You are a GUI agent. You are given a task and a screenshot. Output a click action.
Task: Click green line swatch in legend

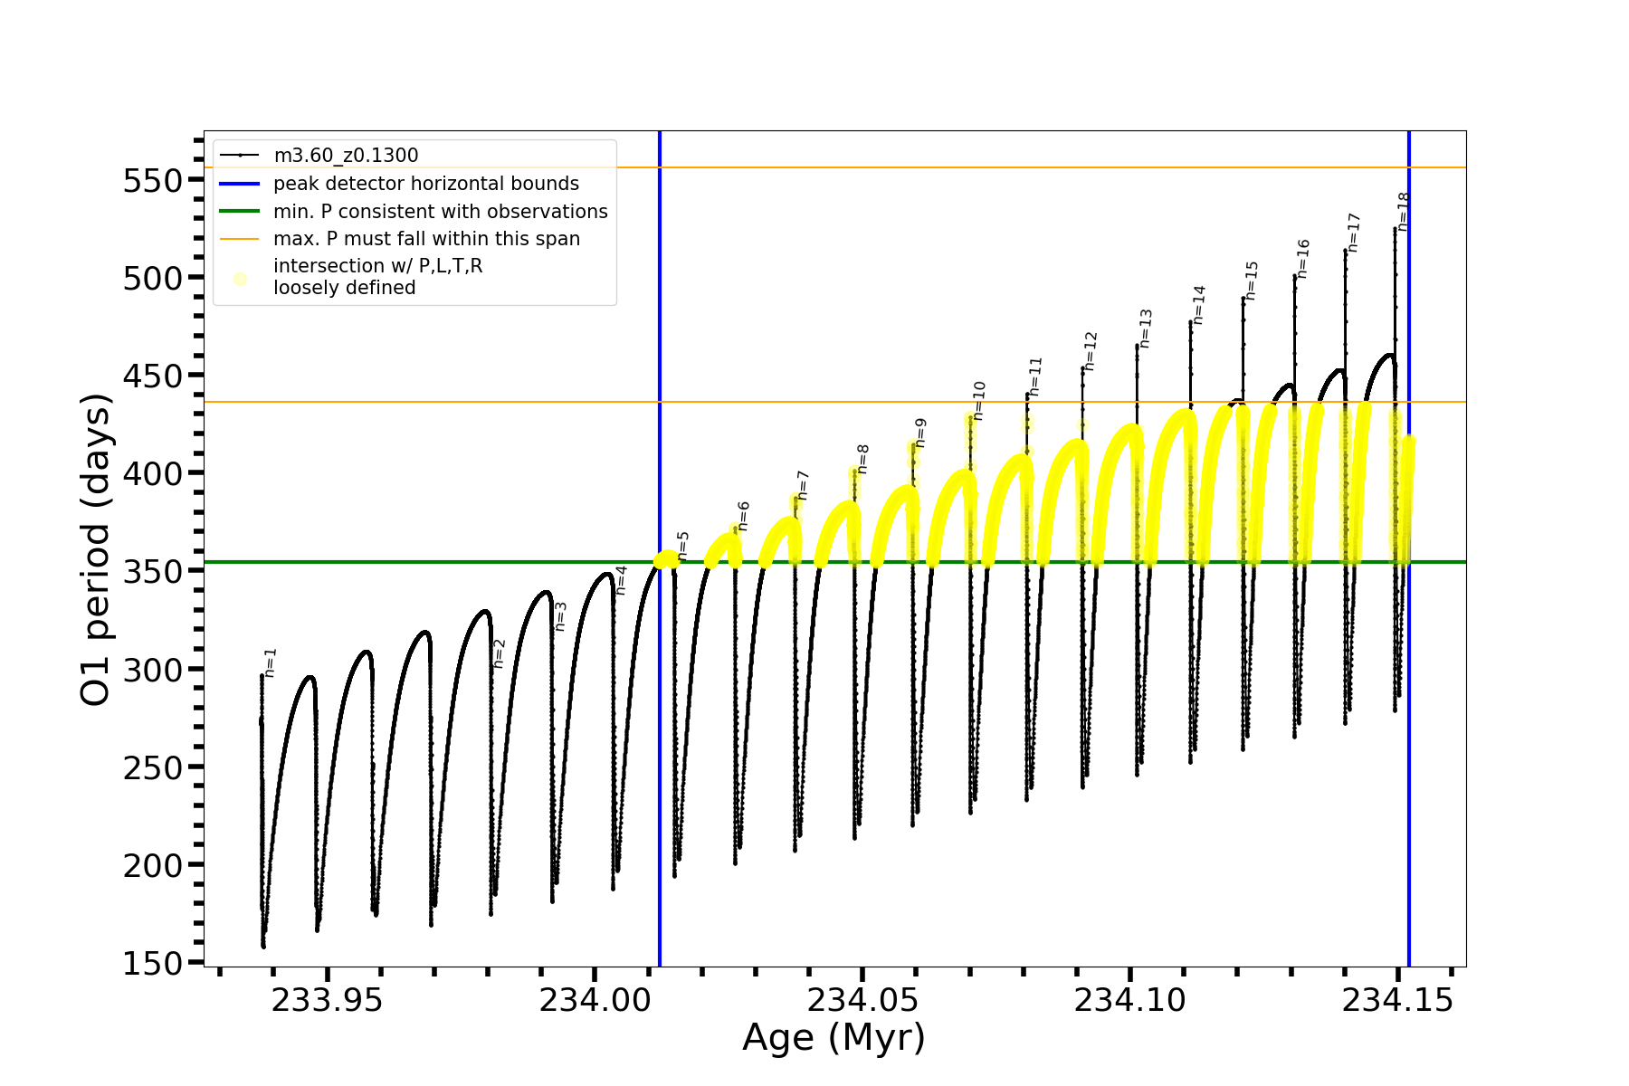pos(240,212)
